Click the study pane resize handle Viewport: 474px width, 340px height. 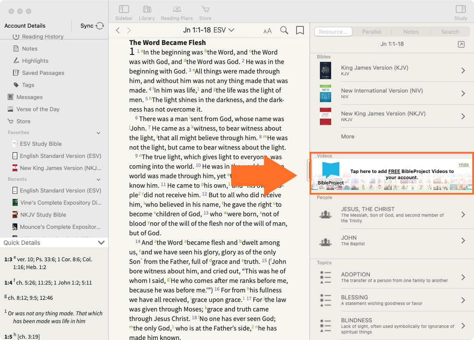[x=308, y=170]
